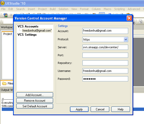Switch to the Project workspace tab

pyautogui.click(x=8, y=34)
